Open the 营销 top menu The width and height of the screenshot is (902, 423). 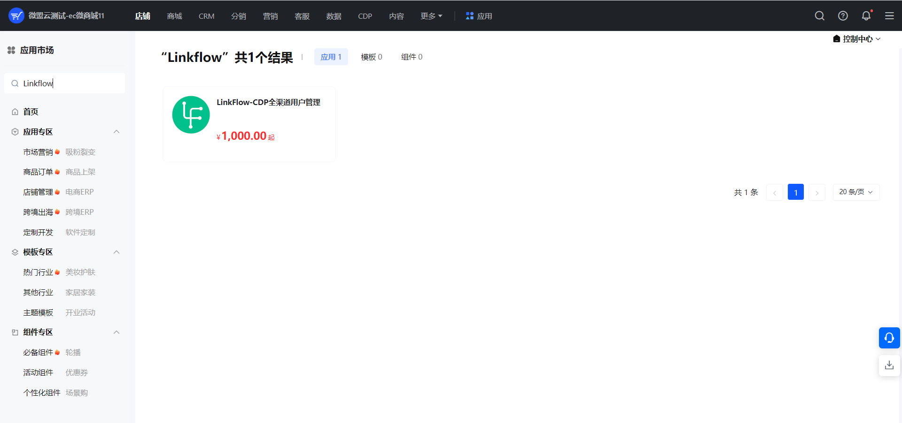click(270, 16)
